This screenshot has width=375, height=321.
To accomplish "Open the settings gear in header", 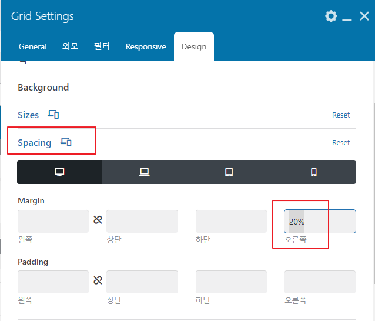I will (331, 16).
